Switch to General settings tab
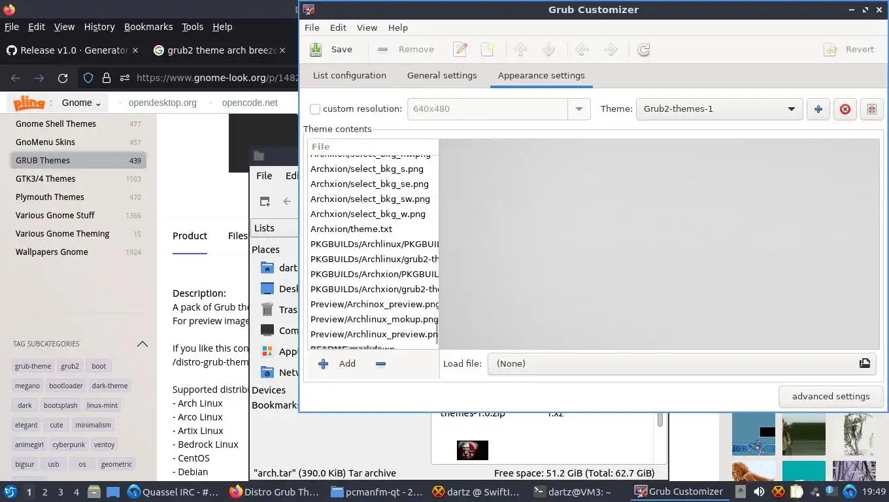The height and width of the screenshot is (502, 889). pyautogui.click(x=442, y=76)
